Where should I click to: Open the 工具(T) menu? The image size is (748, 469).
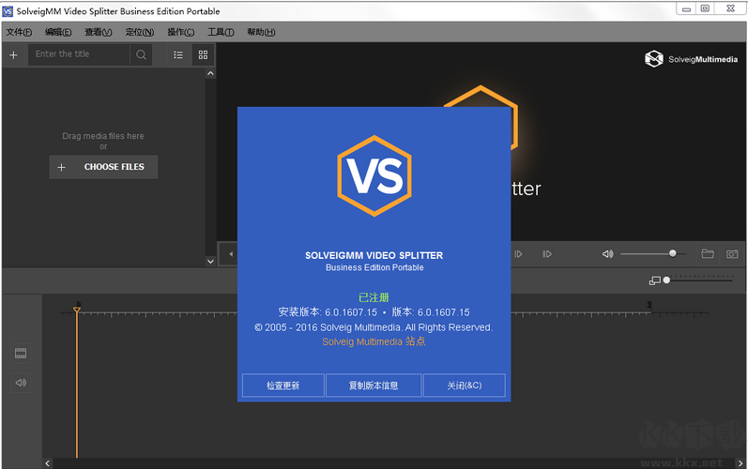[221, 32]
